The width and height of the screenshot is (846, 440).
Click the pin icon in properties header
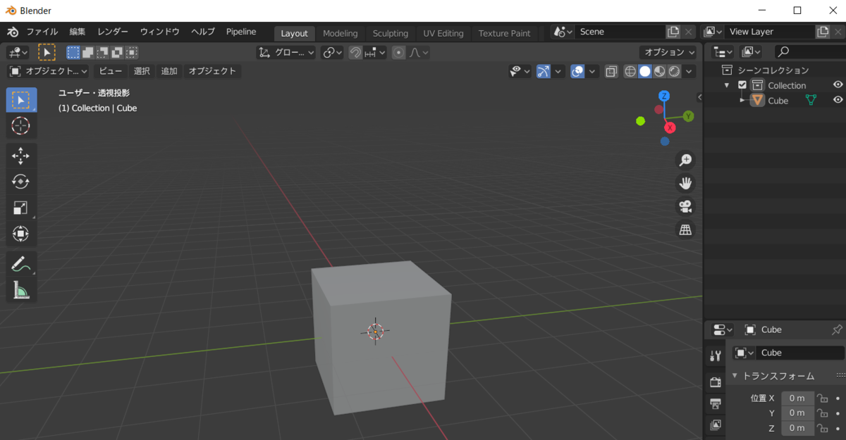(x=837, y=329)
